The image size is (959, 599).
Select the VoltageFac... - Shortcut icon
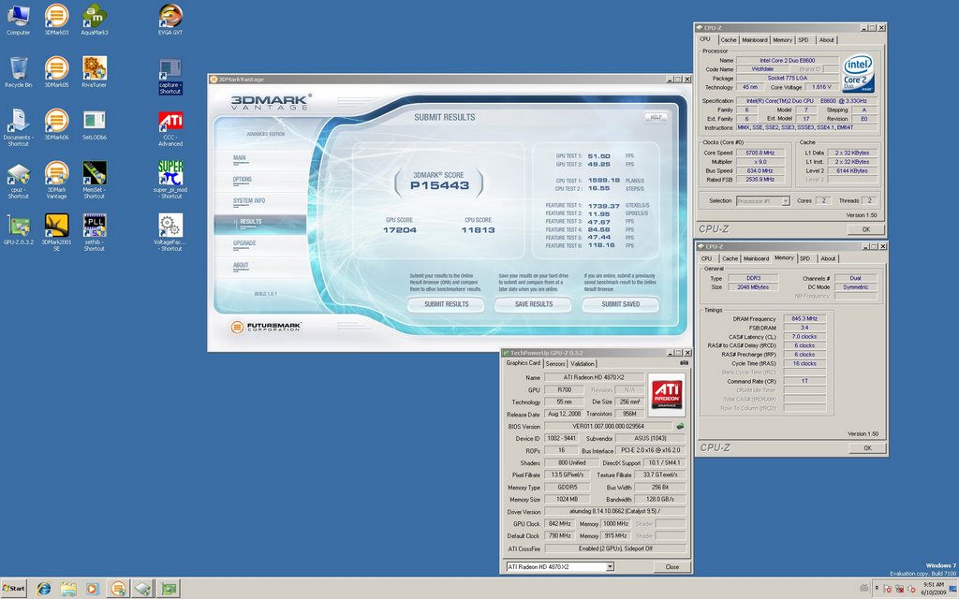tap(170, 232)
